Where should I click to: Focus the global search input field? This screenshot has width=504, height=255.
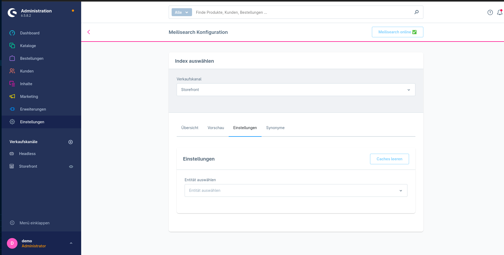(x=302, y=12)
